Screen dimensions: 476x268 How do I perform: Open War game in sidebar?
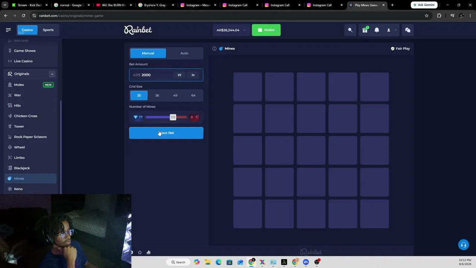(31, 95)
